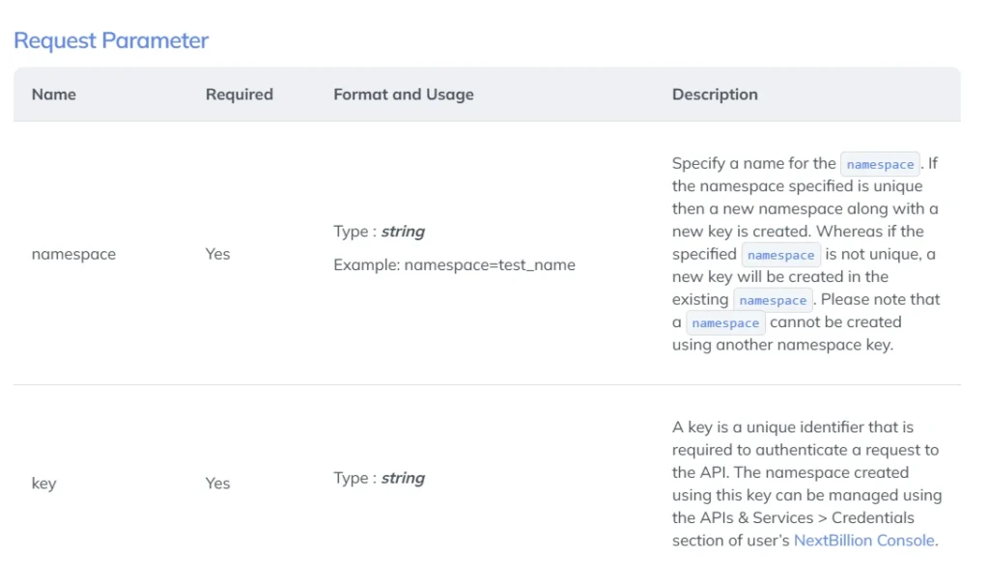The image size is (989, 582).
Task: Click 'using another namespace key.' text
Action: click(x=782, y=345)
